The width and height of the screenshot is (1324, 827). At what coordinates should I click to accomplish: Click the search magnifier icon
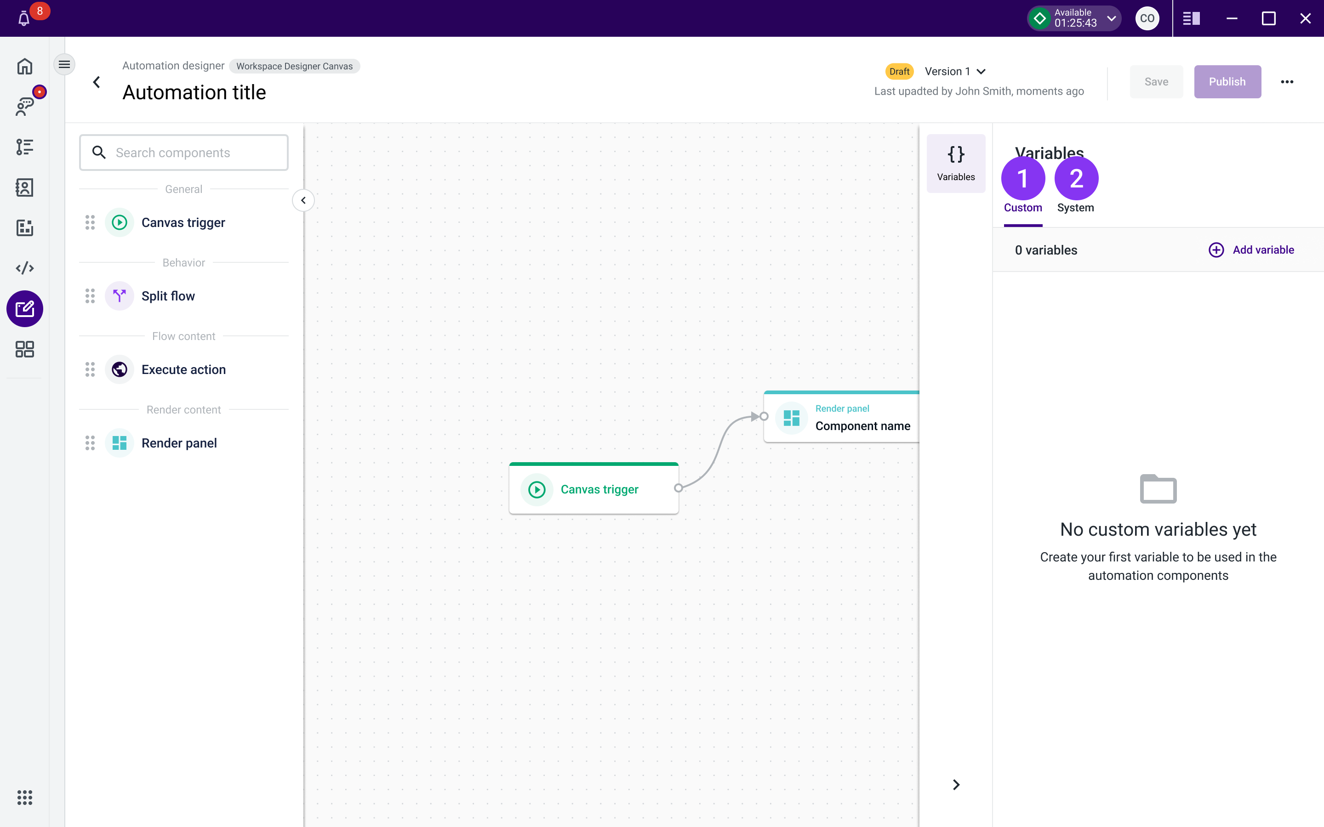click(98, 152)
